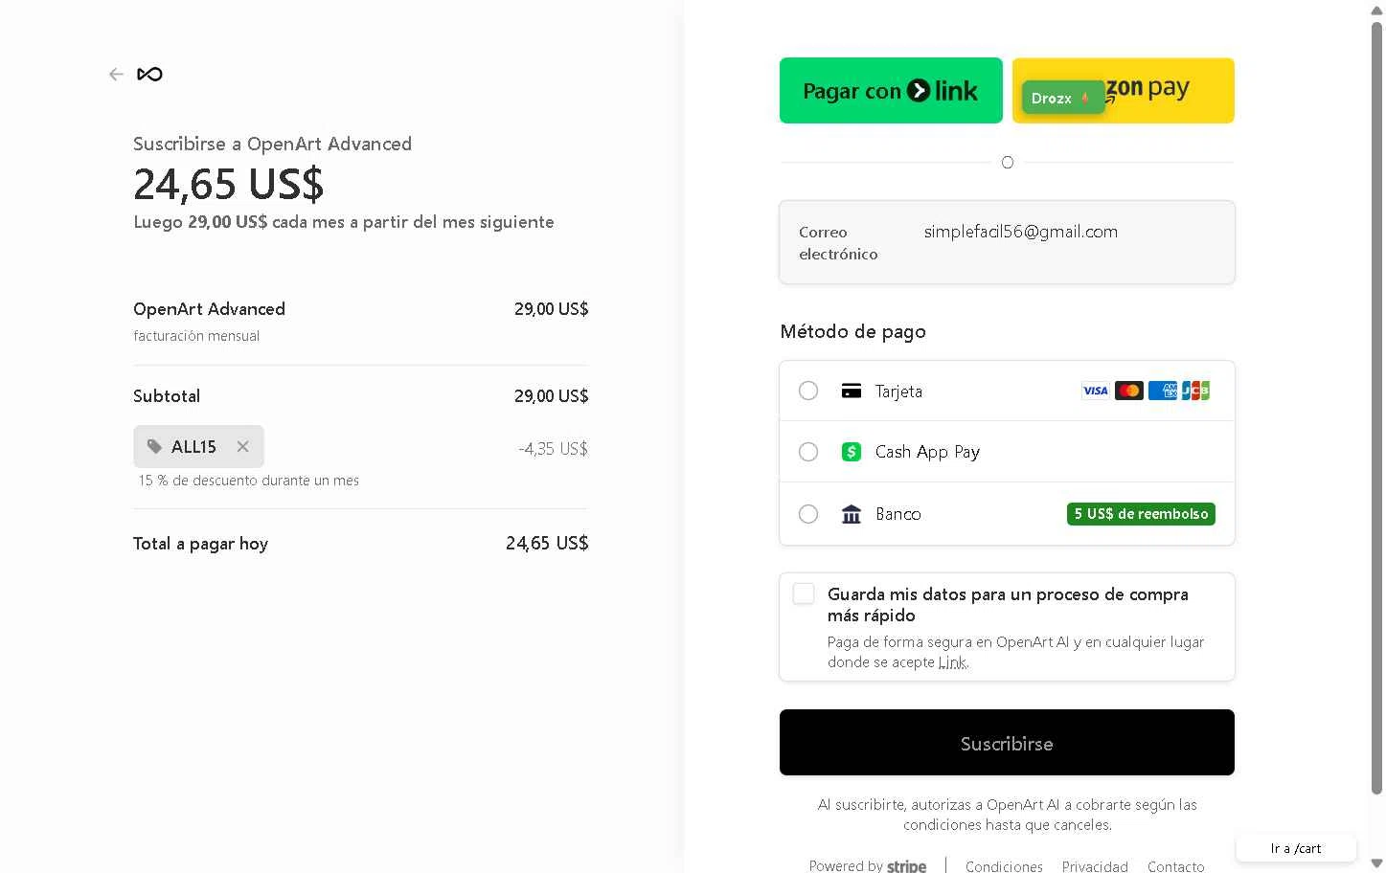The width and height of the screenshot is (1386, 873).
Task: Open the Privacidad link
Action: [1095, 866]
